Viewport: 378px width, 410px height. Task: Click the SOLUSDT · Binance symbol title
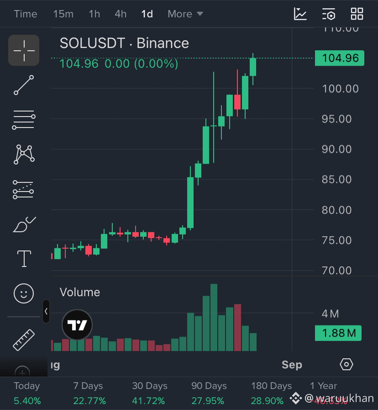(x=124, y=43)
